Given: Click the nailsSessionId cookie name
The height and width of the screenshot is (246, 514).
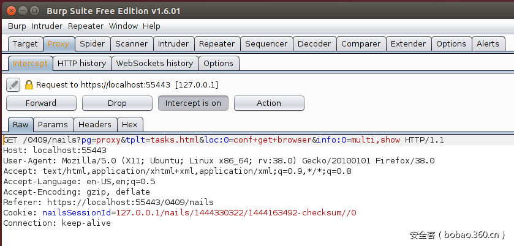Looking at the screenshot, I should point(77,213).
